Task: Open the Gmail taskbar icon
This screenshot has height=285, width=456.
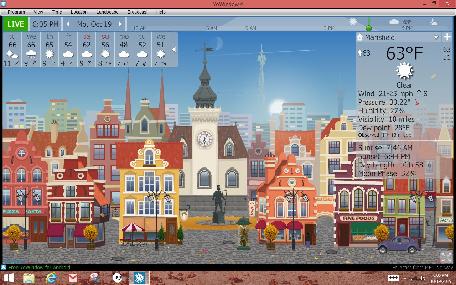Action: click(x=73, y=278)
